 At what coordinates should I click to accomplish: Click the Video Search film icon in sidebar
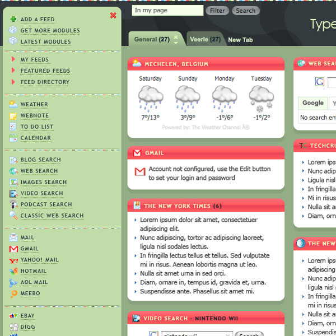(x=13, y=194)
